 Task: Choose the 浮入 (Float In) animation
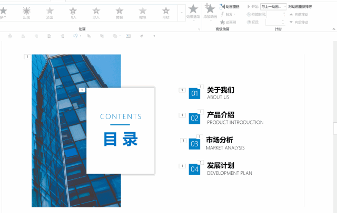(96, 13)
